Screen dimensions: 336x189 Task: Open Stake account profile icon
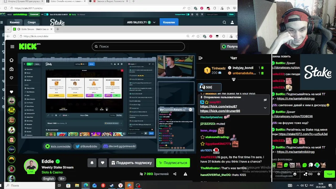point(232,22)
